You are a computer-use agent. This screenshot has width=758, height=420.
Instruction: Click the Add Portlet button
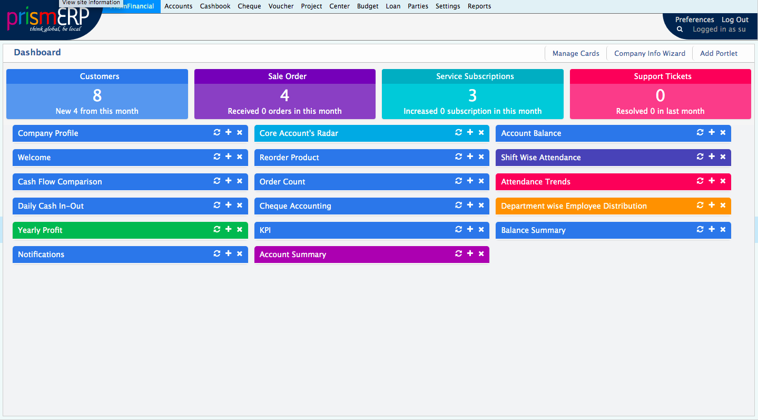tap(718, 53)
